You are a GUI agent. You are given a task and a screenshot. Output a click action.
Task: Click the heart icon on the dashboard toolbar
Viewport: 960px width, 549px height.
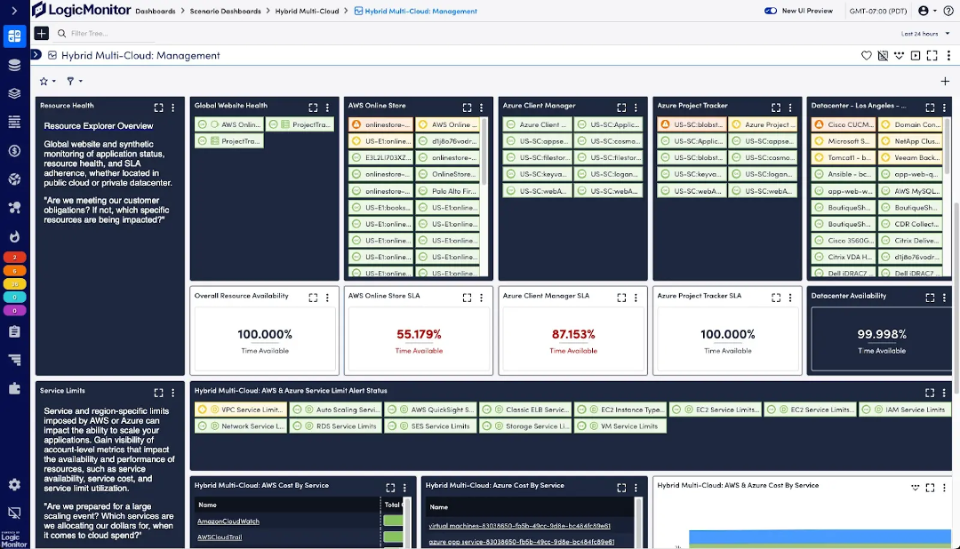[867, 55]
